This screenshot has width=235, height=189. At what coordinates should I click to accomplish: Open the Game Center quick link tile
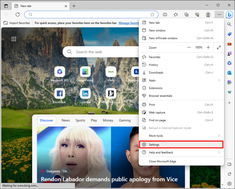pos(85,72)
